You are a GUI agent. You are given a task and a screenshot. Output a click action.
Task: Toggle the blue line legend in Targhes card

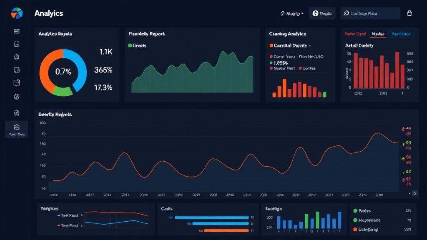[x=68, y=215]
